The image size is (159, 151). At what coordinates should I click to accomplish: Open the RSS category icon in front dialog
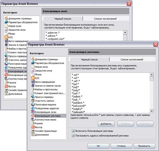pos(33,78)
